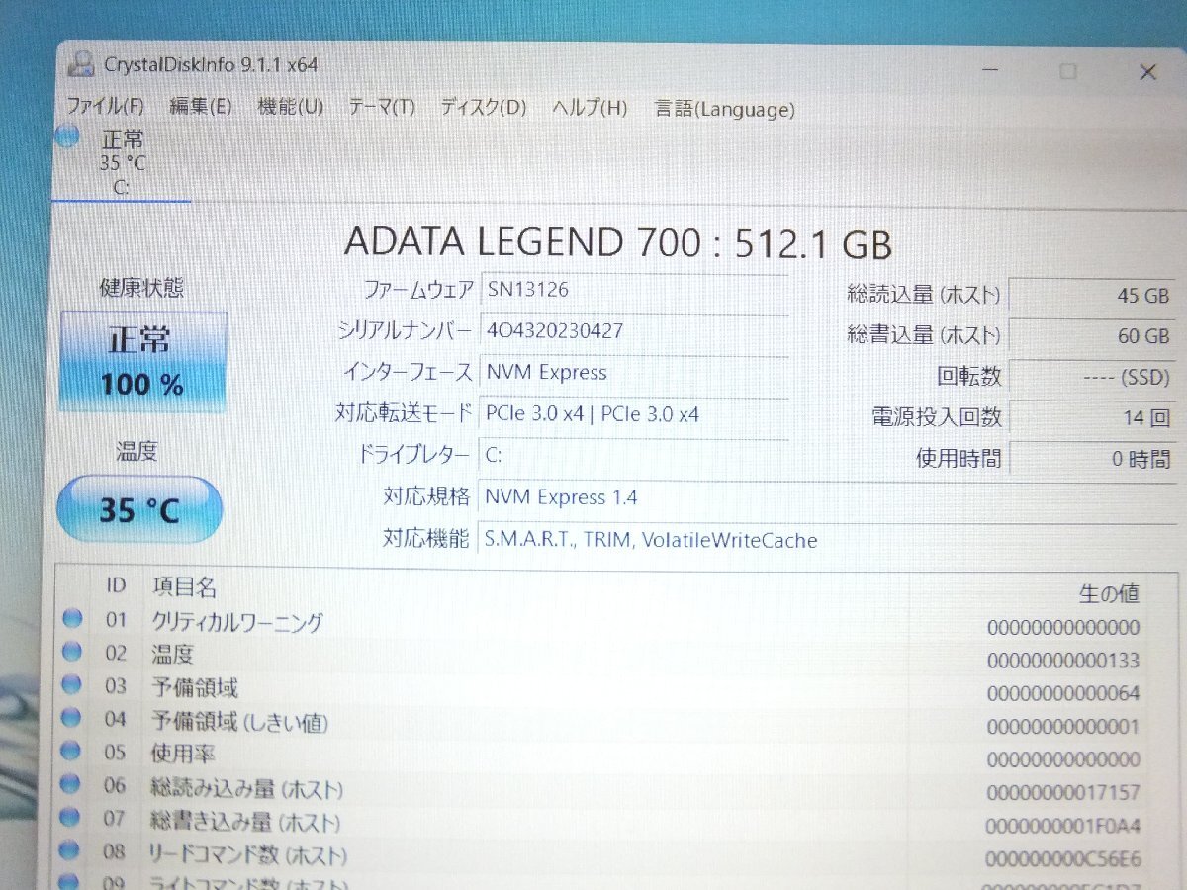Click the CrystalDiskInfo app icon in title bar
The width and height of the screenshot is (1187, 890).
(x=81, y=63)
